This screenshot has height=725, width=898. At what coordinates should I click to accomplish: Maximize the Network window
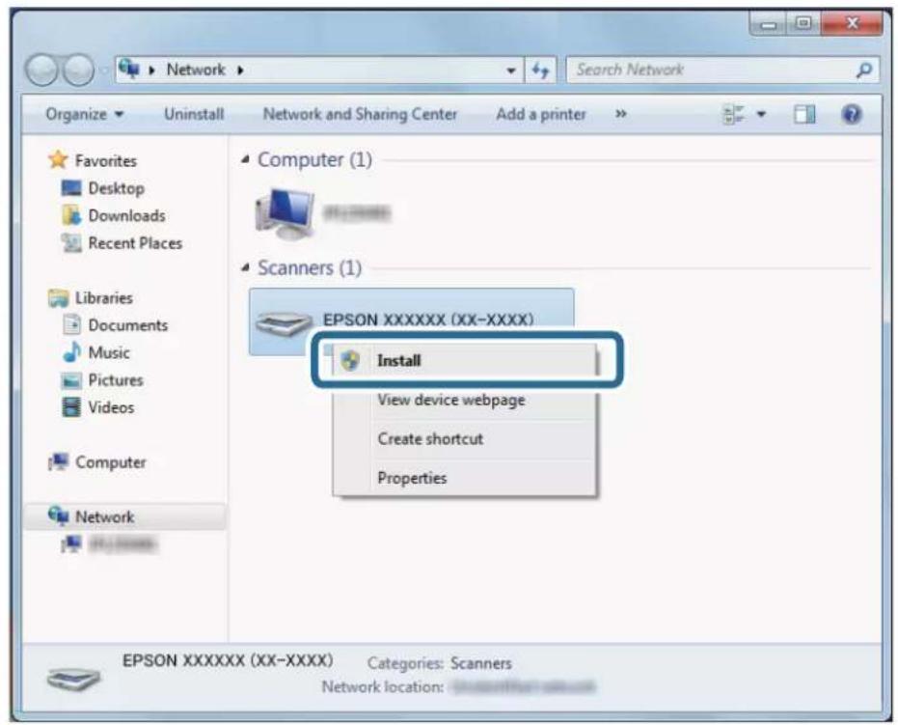803,23
